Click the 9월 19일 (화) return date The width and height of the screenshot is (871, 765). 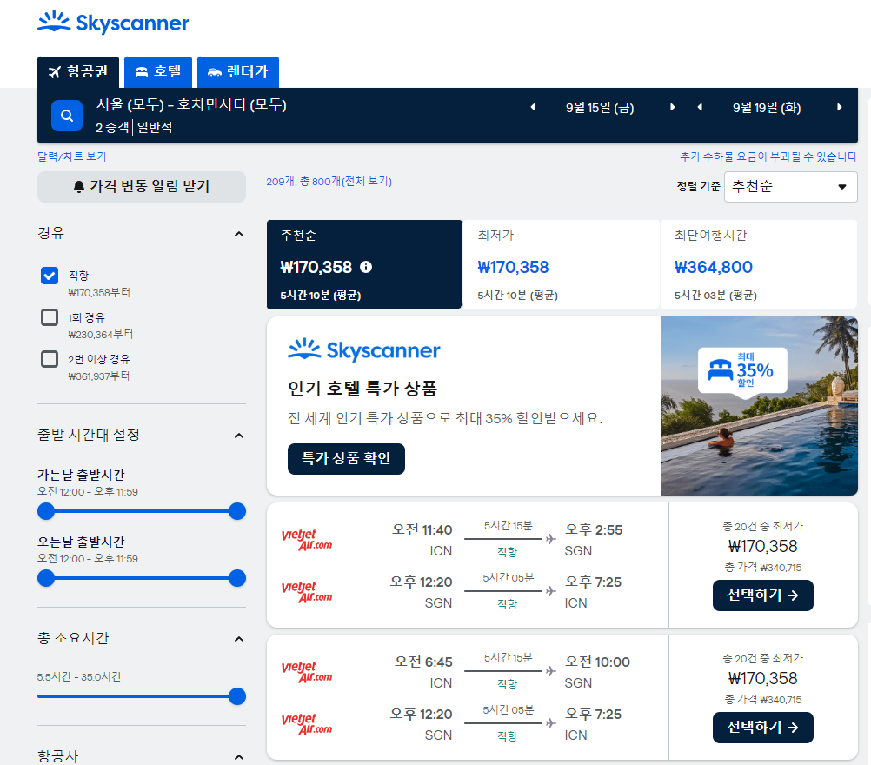(767, 108)
